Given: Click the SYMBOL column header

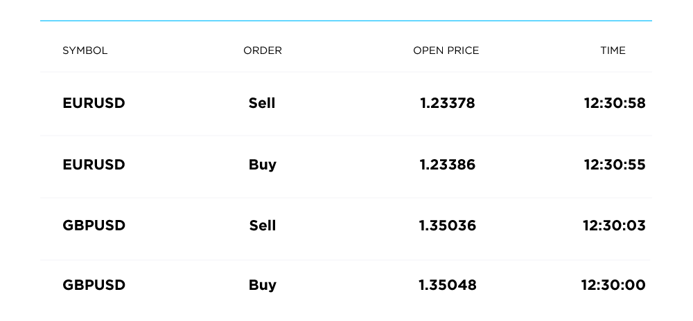Looking at the screenshot, I should coord(85,51).
